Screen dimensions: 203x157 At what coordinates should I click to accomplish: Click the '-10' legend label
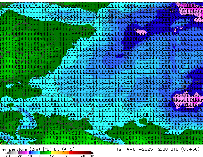29,156
